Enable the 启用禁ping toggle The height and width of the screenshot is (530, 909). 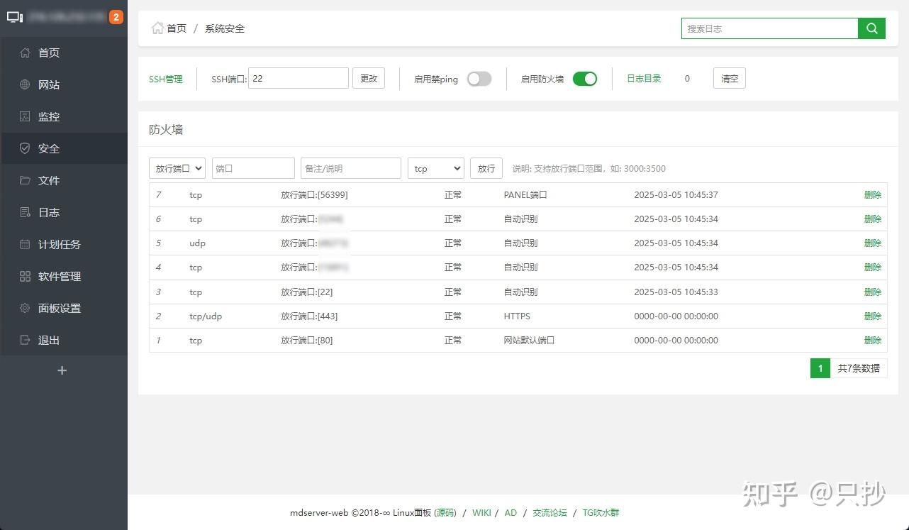[479, 79]
